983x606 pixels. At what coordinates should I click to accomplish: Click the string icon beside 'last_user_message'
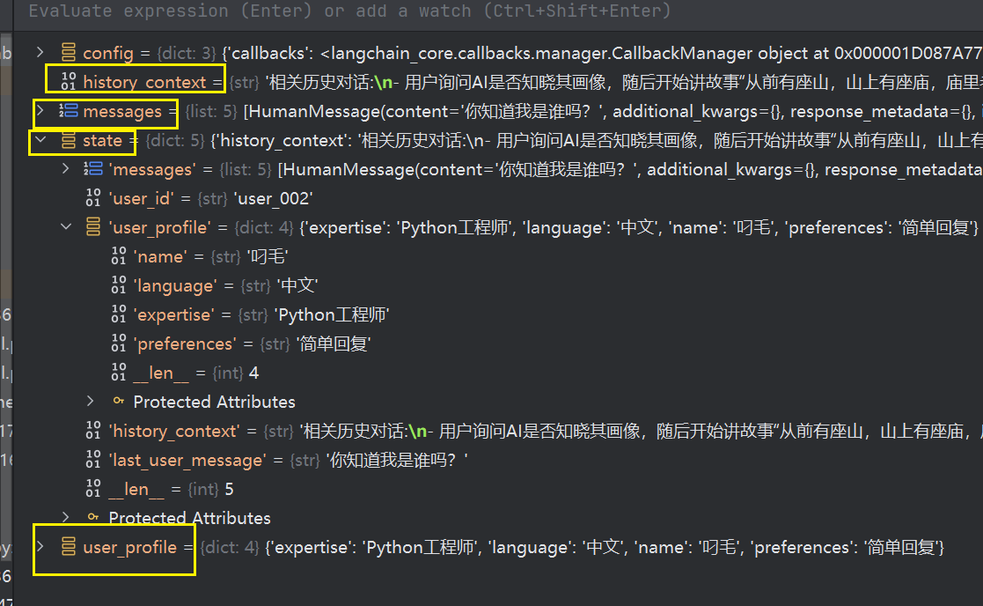coord(92,460)
